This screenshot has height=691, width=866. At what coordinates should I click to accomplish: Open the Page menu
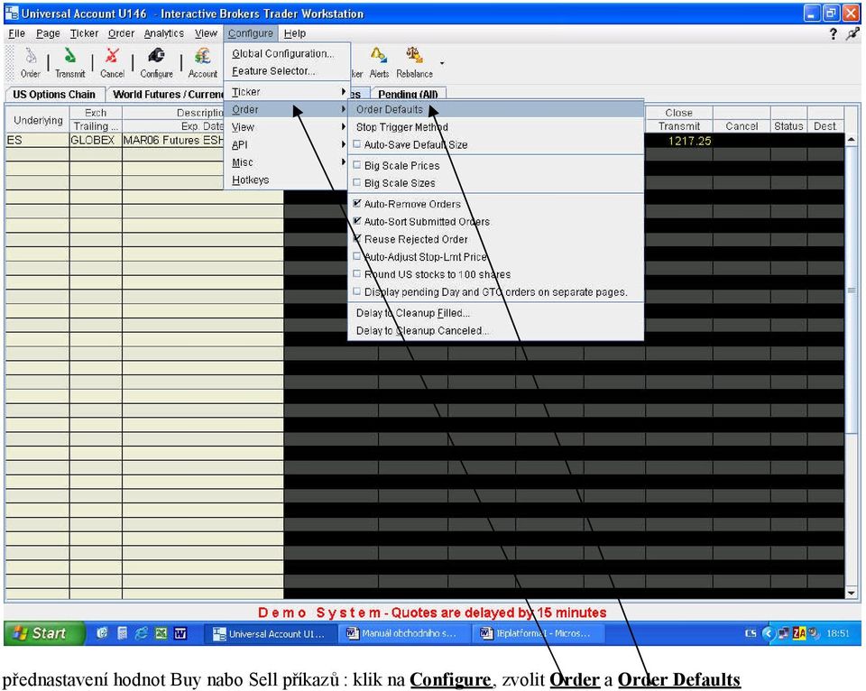pos(48,33)
